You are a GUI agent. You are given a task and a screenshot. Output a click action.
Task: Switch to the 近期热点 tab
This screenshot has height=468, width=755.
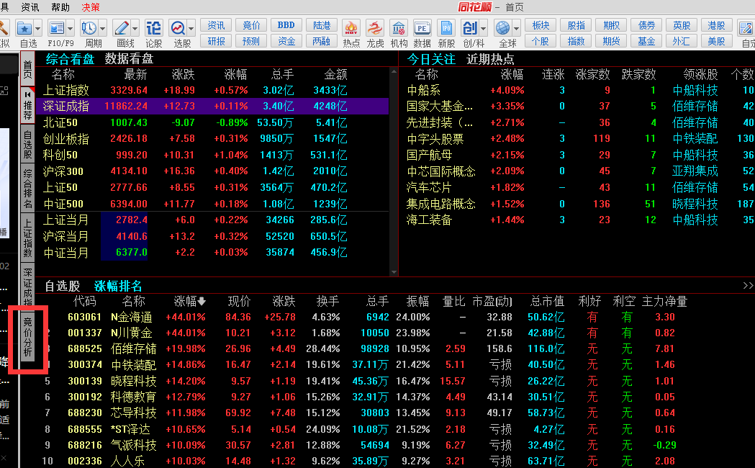[x=490, y=59]
